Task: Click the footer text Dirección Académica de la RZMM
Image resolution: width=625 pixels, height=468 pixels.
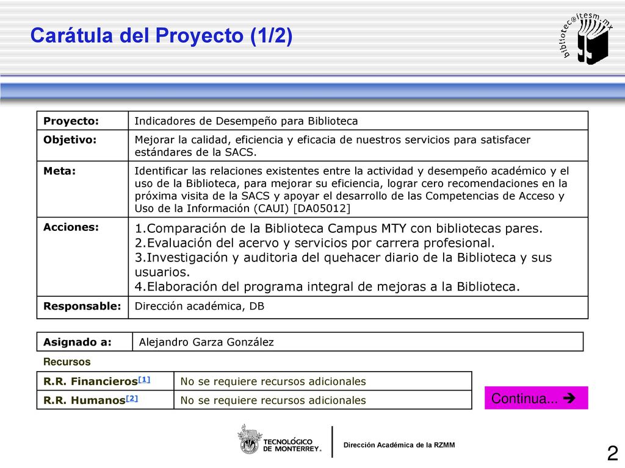Action: (399, 445)
